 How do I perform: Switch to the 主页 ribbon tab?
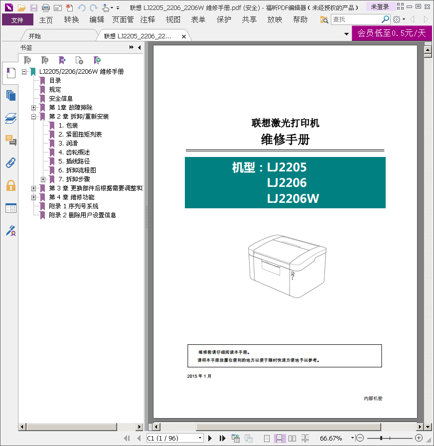pyautogui.click(x=46, y=19)
